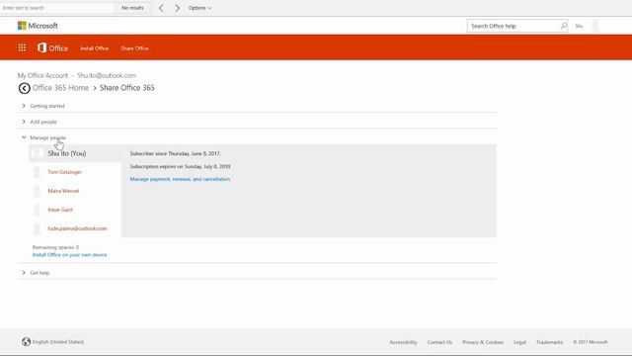Open the Trademarks footer link

[x=549, y=342]
